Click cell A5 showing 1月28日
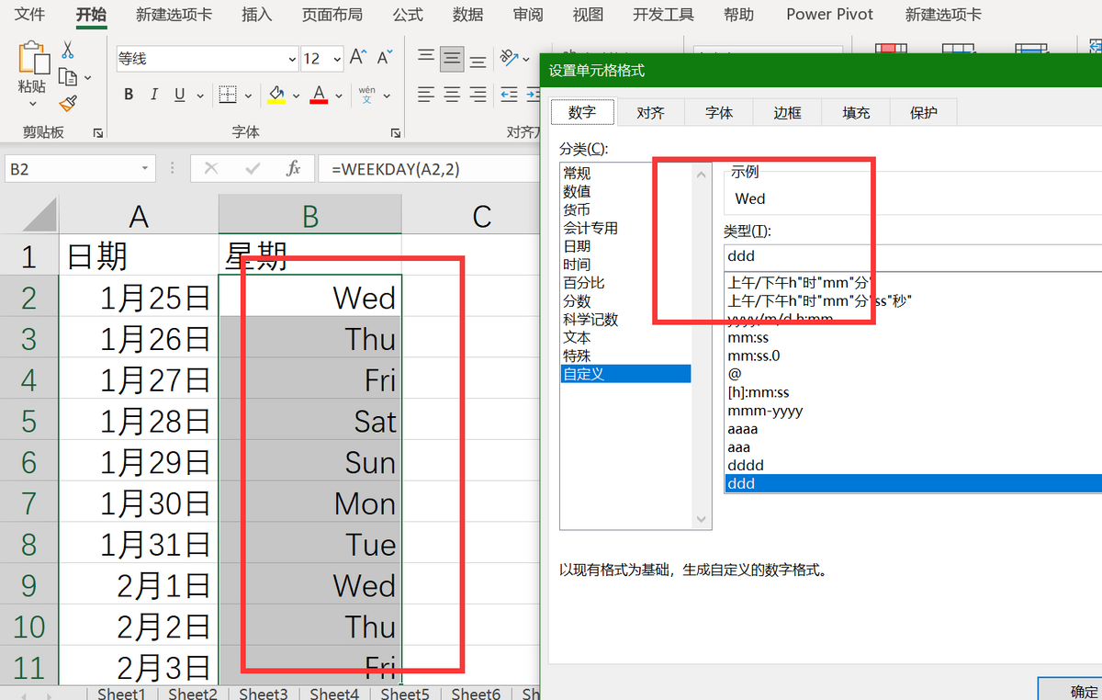Viewport: 1102px width, 700px height. tap(139, 422)
